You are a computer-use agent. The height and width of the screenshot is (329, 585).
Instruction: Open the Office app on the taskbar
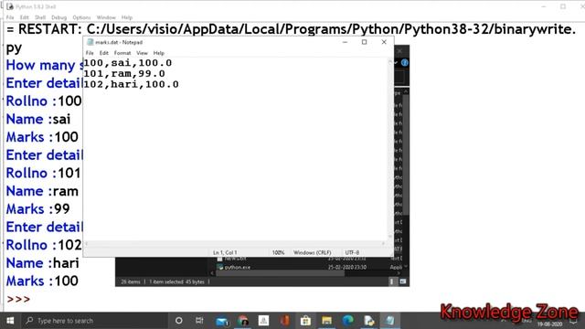pos(284,321)
